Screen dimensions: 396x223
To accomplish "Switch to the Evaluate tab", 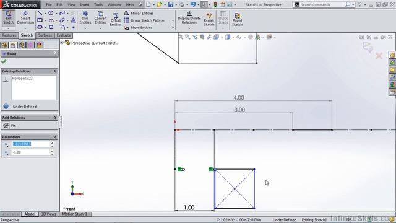I will (64, 35).
